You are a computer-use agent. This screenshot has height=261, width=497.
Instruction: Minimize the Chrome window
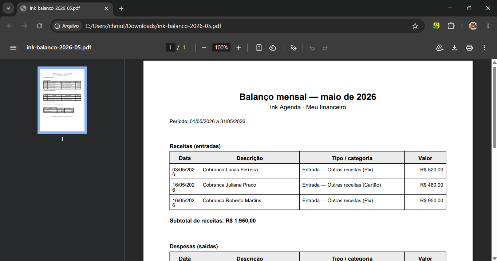click(x=450, y=8)
